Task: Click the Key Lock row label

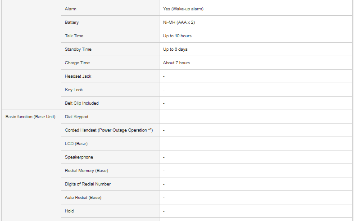Action: (74, 90)
